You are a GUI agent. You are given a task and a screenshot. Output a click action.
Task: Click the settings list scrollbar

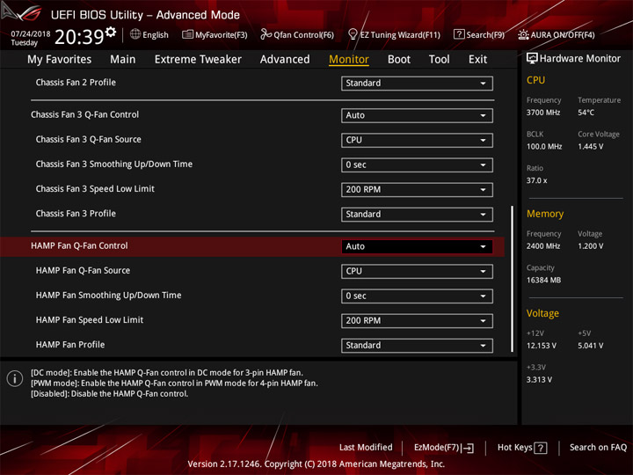coord(513,279)
